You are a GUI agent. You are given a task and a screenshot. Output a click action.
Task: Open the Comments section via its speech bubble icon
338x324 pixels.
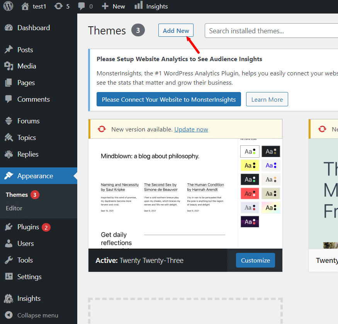pyautogui.click(x=8, y=99)
